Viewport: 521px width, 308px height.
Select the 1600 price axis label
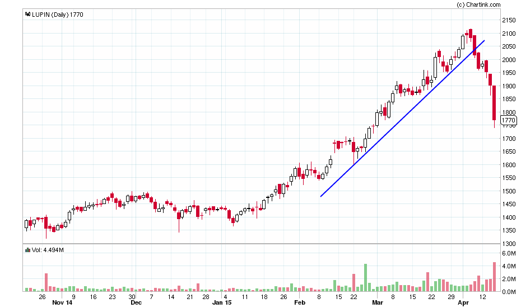[509, 165]
